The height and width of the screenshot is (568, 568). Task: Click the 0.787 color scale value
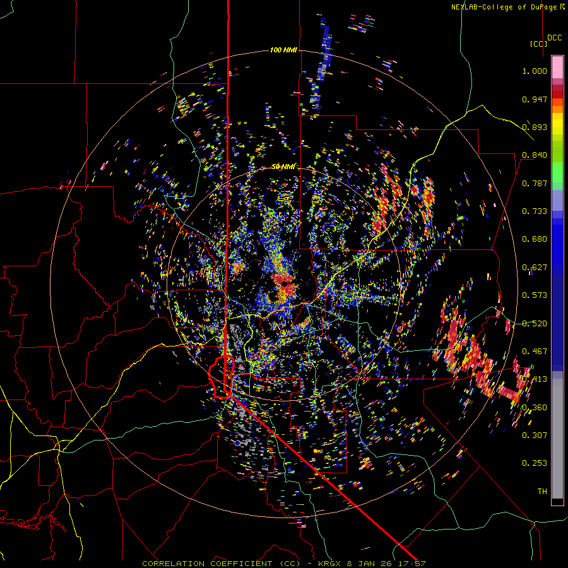[535, 183]
